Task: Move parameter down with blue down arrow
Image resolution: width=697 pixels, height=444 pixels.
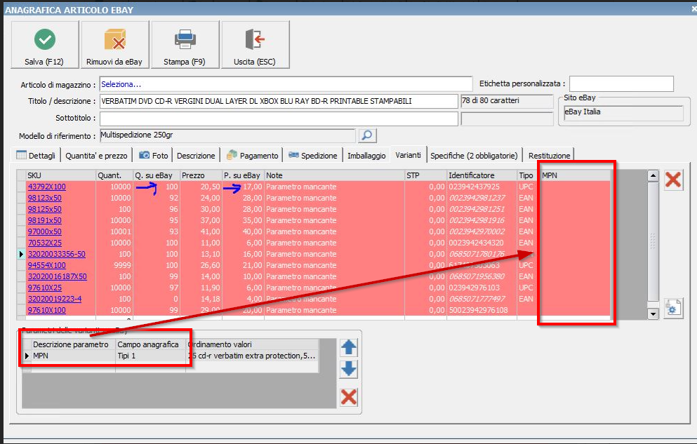Action: (348, 368)
